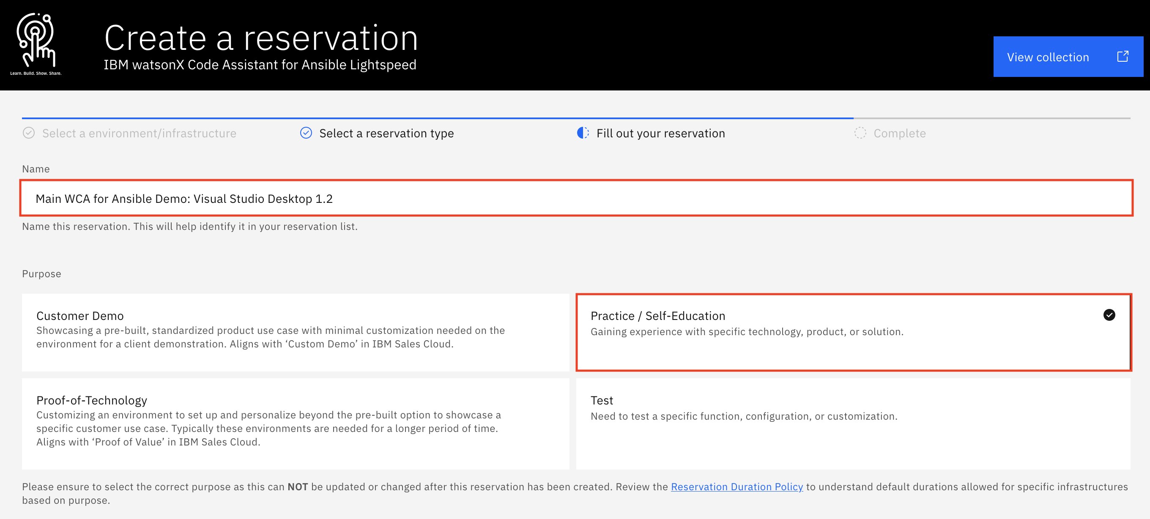This screenshot has height=519, width=1150.
Task: Click the dashed circle icon next to Complete
Action: 860,133
